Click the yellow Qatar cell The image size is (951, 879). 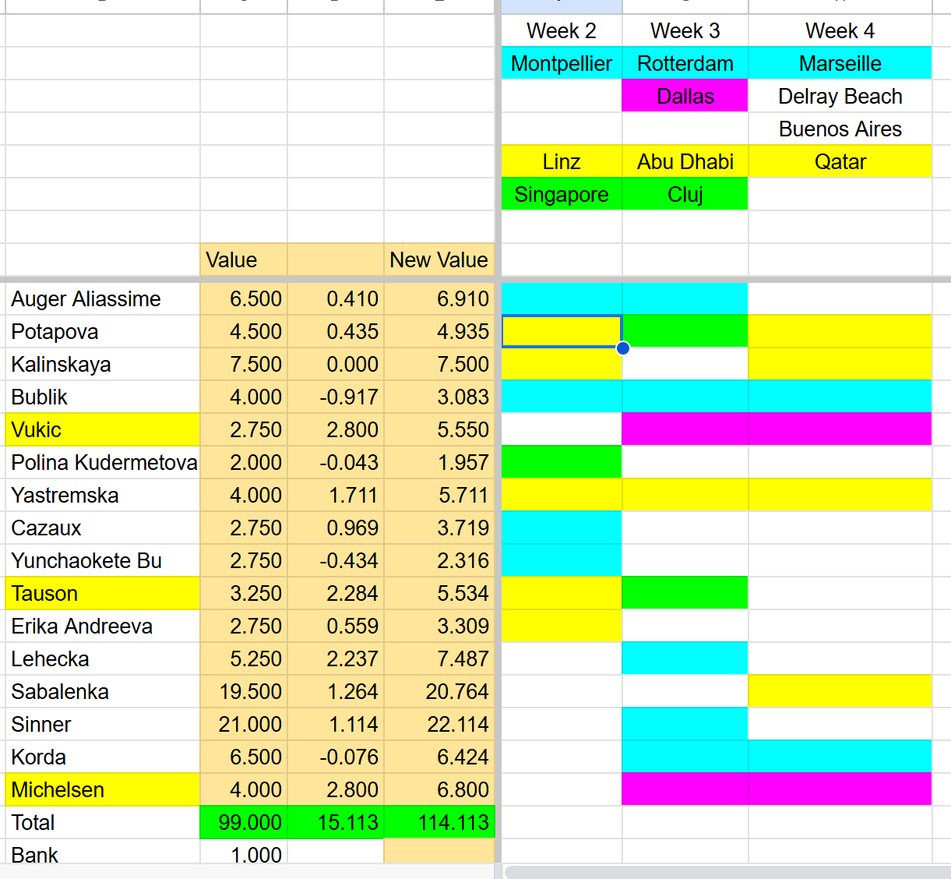point(840,162)
